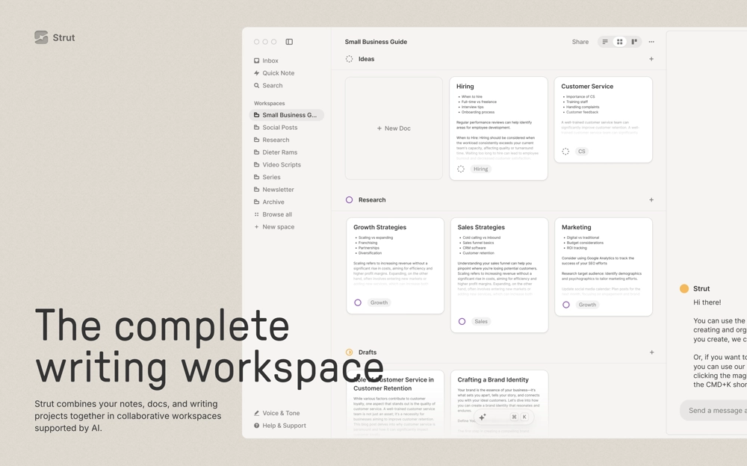The image size is (747, 466).
Task: Click the Research section purple circle
Action: [349, 199]
